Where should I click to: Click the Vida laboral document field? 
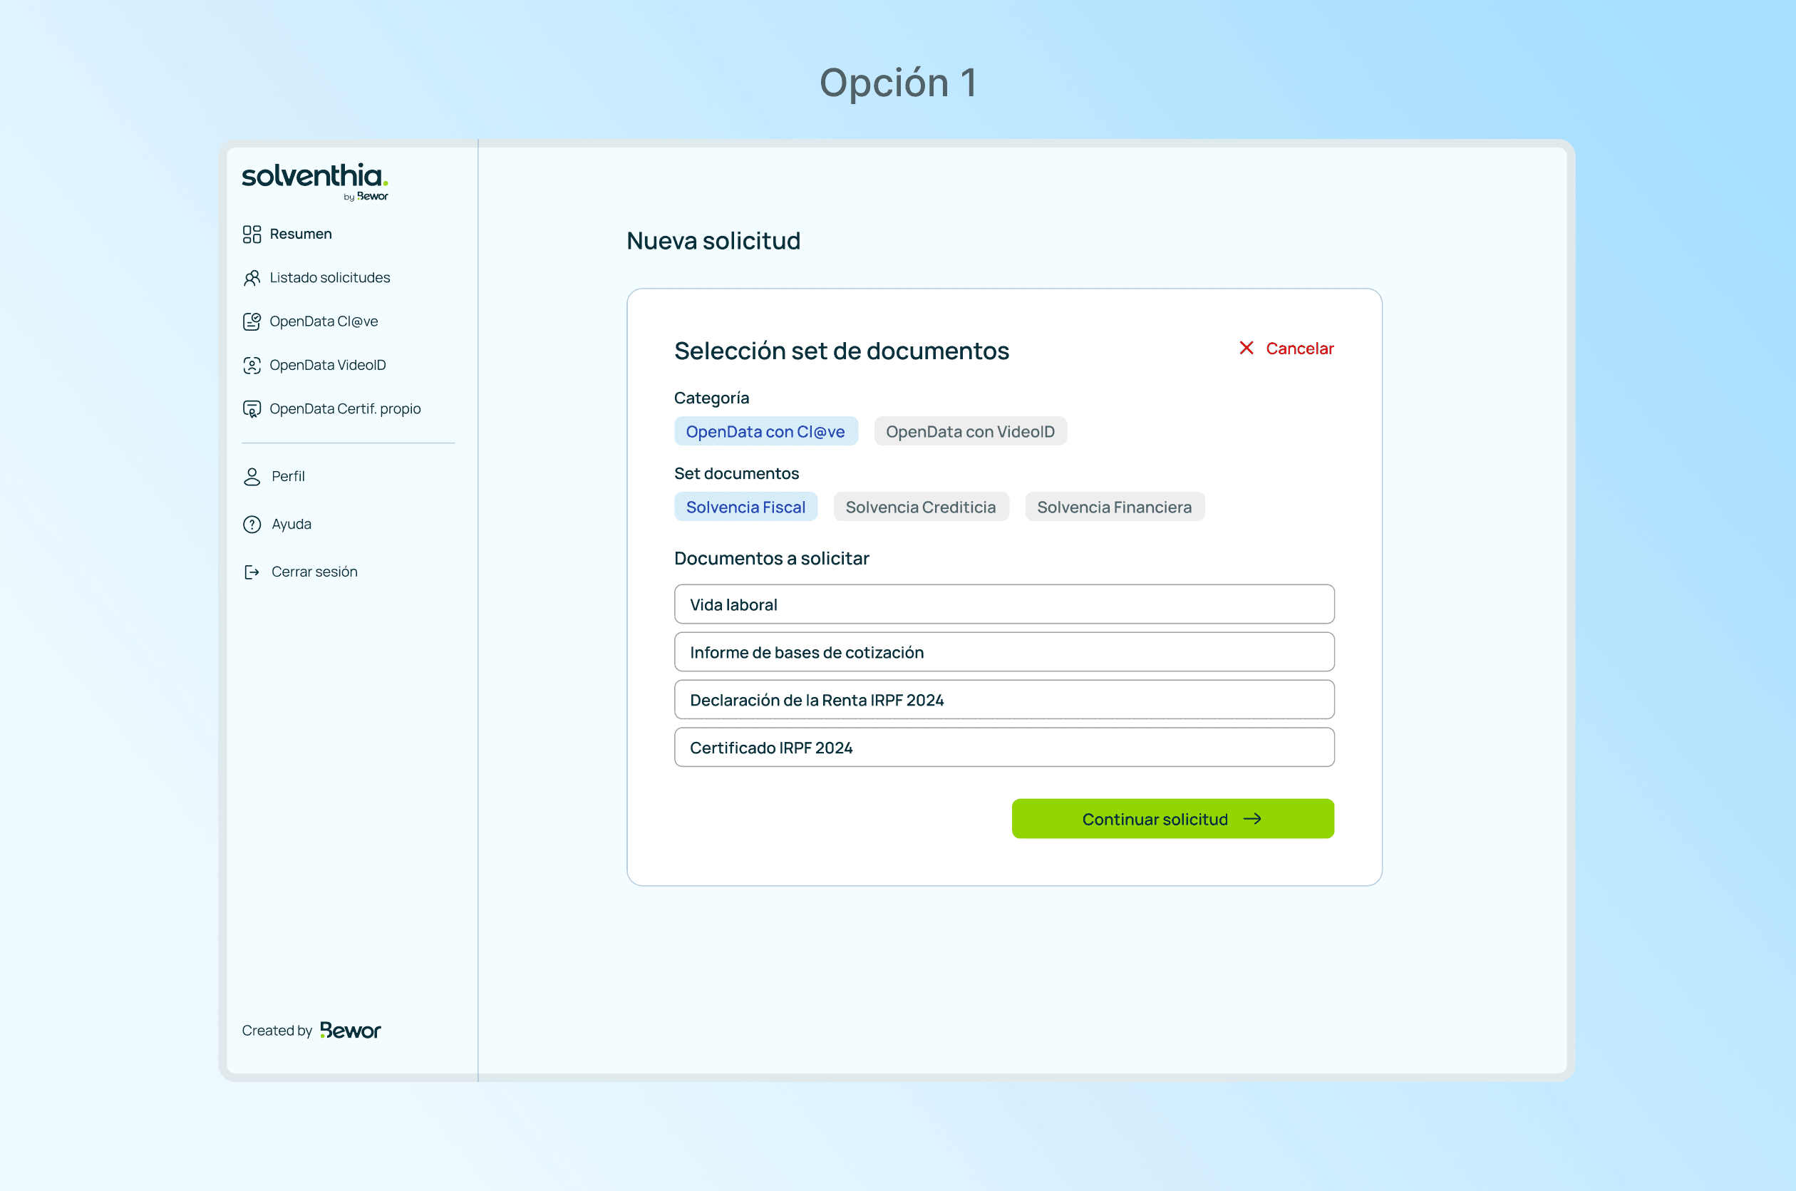pyautogui.click(x=1003, y=604)
